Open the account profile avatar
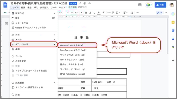 pyautogui.click(x=172, y=5)
